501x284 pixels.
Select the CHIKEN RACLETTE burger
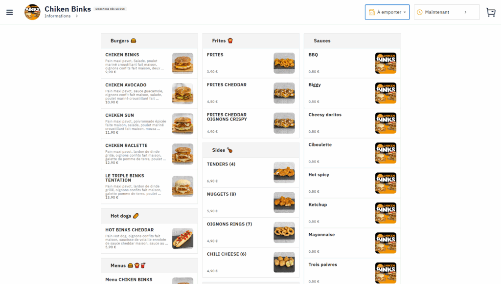pos(149,154)
